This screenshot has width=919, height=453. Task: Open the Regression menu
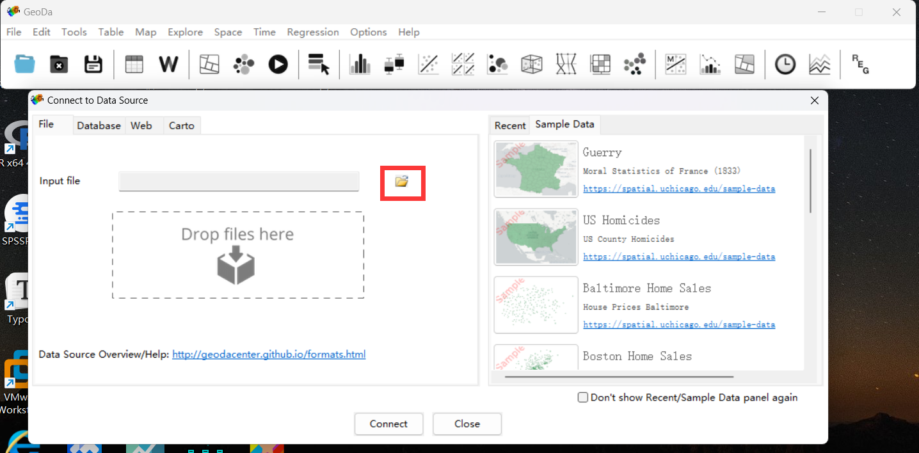click(313, 32)
